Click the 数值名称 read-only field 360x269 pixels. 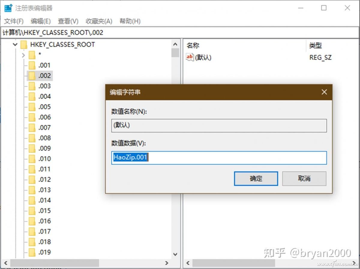tap(219, 126)
